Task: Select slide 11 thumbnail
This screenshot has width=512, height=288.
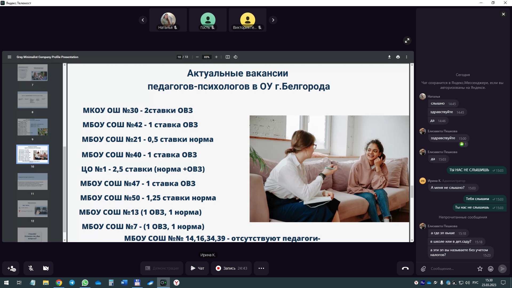Action: [33, 182]
